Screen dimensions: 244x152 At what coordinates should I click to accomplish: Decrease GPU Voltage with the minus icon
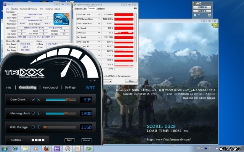33,127
